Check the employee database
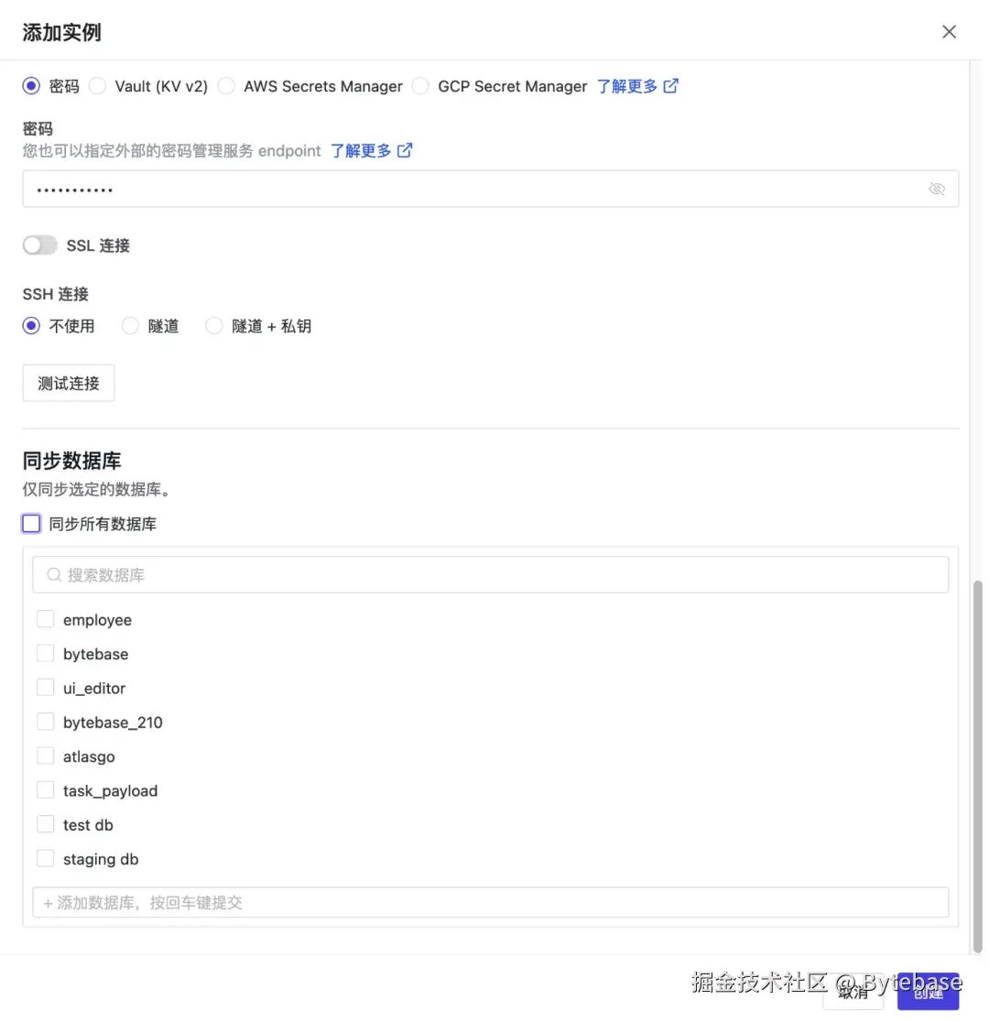Image resolution: width=989 pixels, height=1022 pixels. click(x=45, y=619)
